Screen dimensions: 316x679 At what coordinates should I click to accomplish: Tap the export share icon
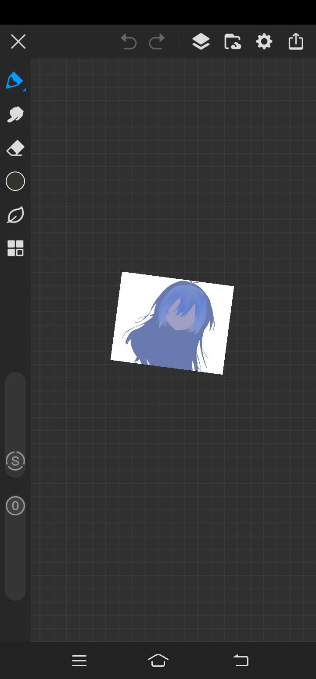(296, 42)
